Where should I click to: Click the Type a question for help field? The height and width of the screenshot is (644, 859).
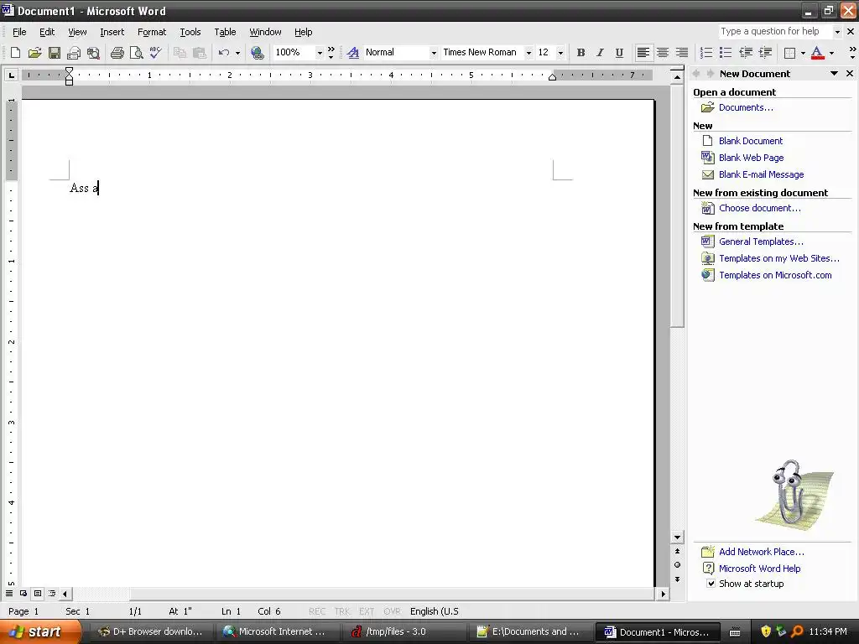[x=774, y=32]
